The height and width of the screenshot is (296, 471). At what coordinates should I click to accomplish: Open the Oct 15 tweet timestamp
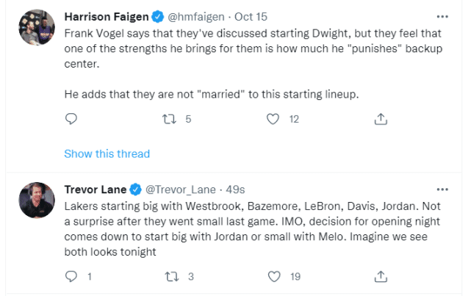click(x=251, y=16)
